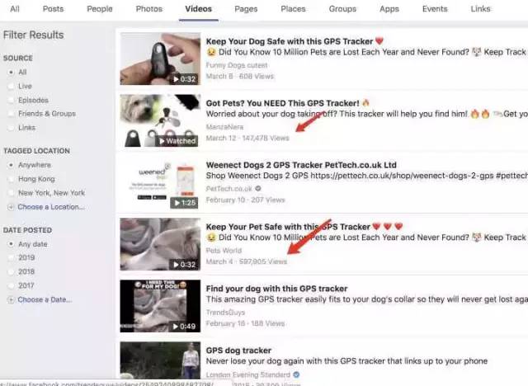Click London Evening Standard verified badge
The image size is (528, 386).
coord(296,374)
